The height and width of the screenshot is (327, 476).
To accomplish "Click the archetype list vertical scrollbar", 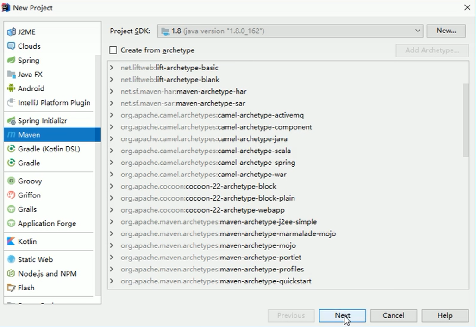I will point(466,120).
